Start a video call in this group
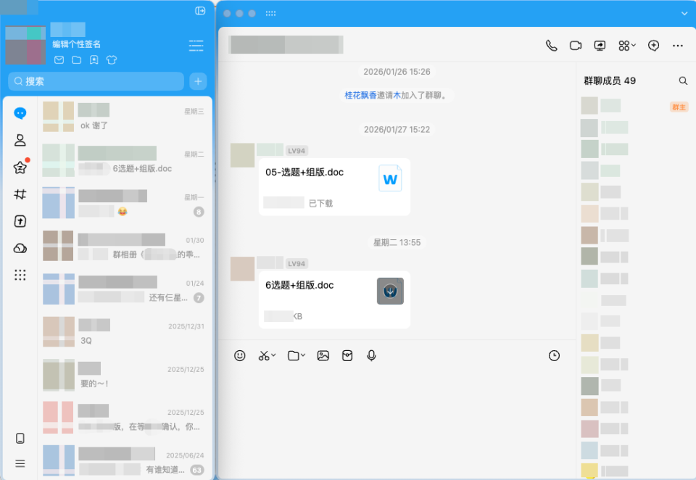 576,45
